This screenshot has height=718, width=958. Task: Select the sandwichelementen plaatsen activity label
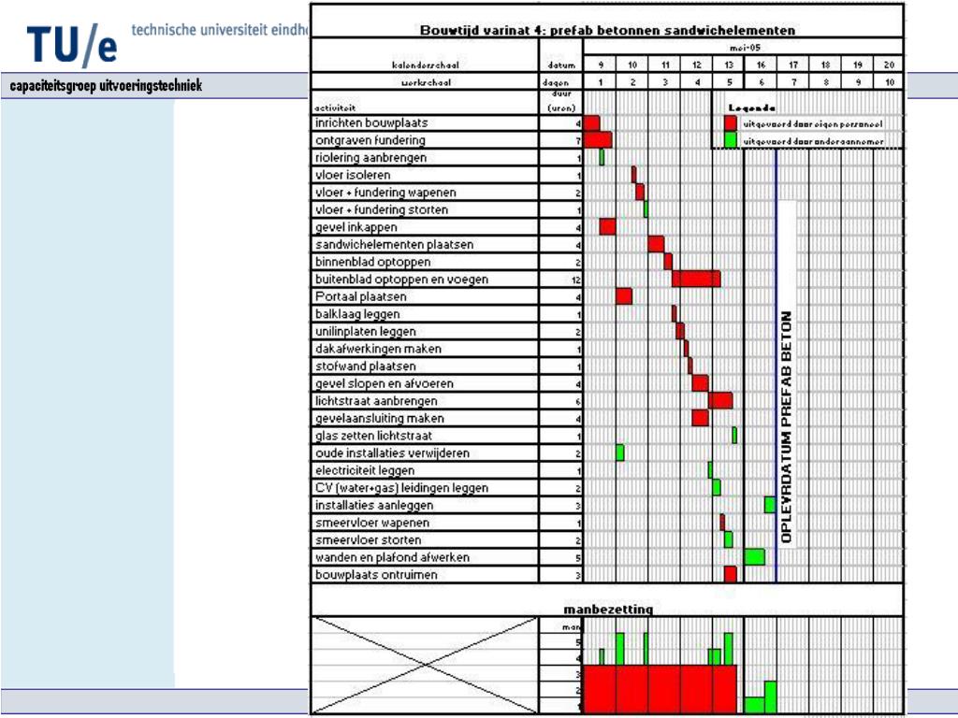[394, 245]
